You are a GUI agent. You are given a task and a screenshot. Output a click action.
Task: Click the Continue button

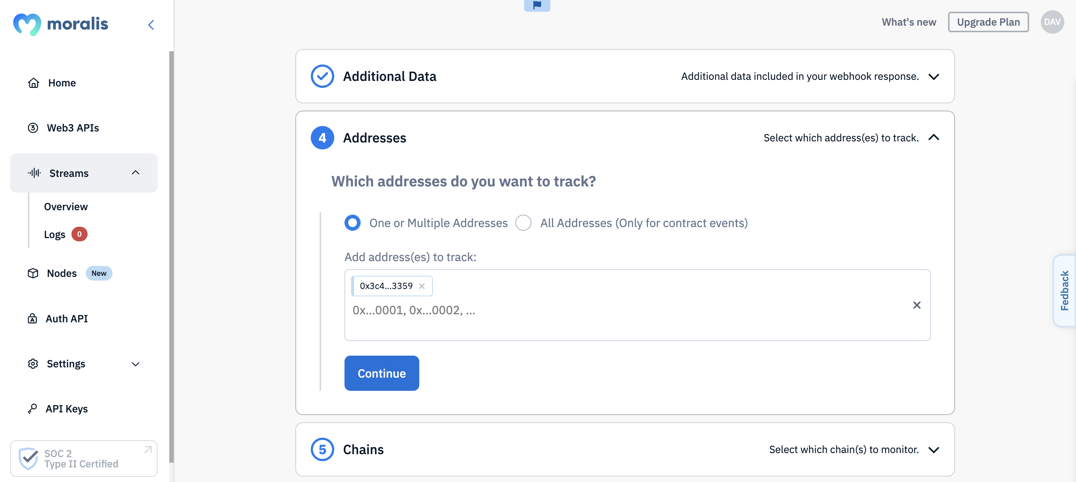click(x=382, y=373)
